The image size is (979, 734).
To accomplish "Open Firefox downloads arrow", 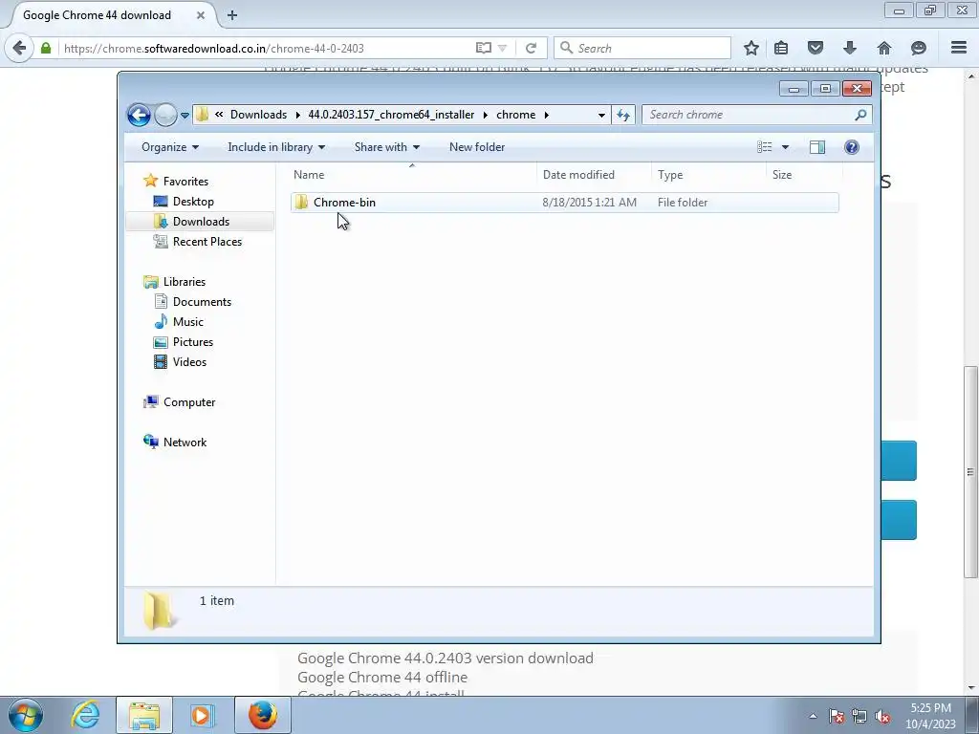I will 850,48.
